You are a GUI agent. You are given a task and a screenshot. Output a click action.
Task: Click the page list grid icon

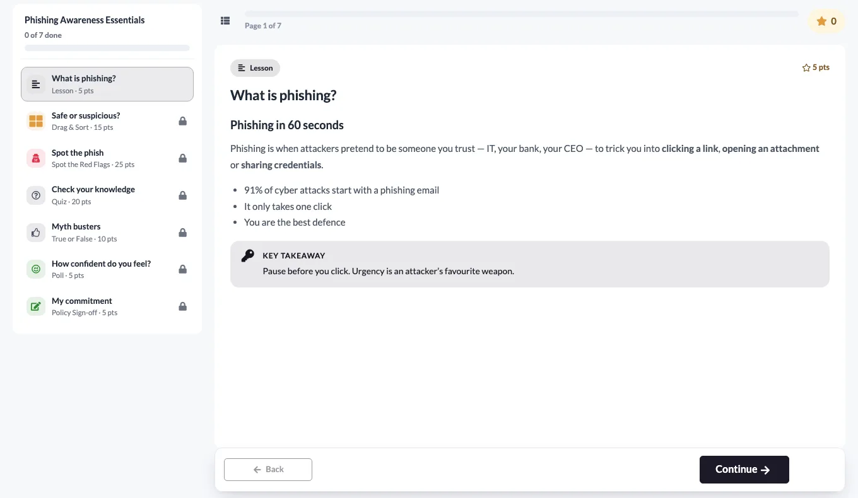[225, 21]
